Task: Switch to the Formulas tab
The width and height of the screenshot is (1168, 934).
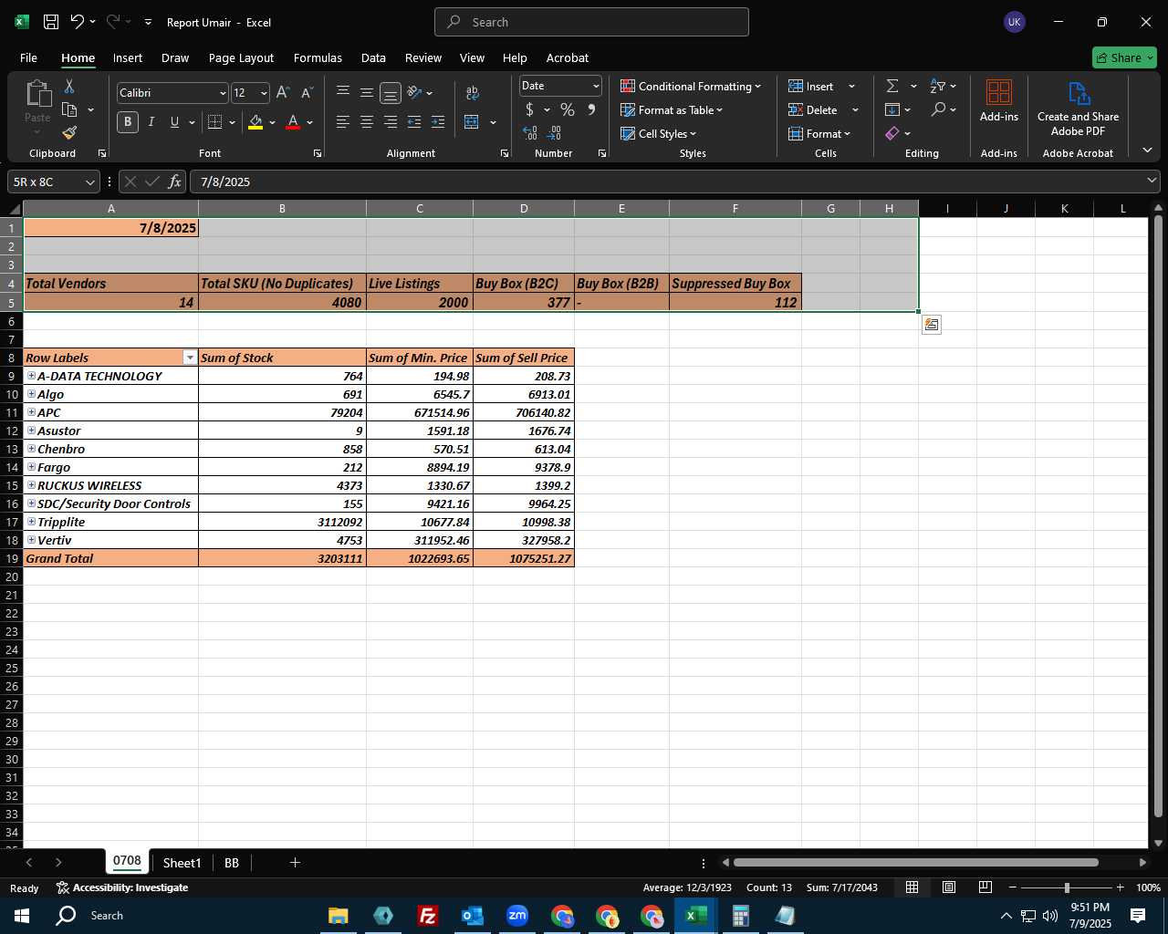Action: pyautogui.click(x=318, y=57)
